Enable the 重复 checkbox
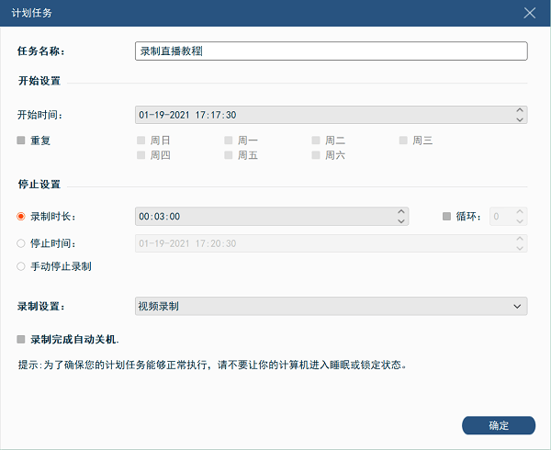This screenshot has width=551, height=450. pos(21,141)
